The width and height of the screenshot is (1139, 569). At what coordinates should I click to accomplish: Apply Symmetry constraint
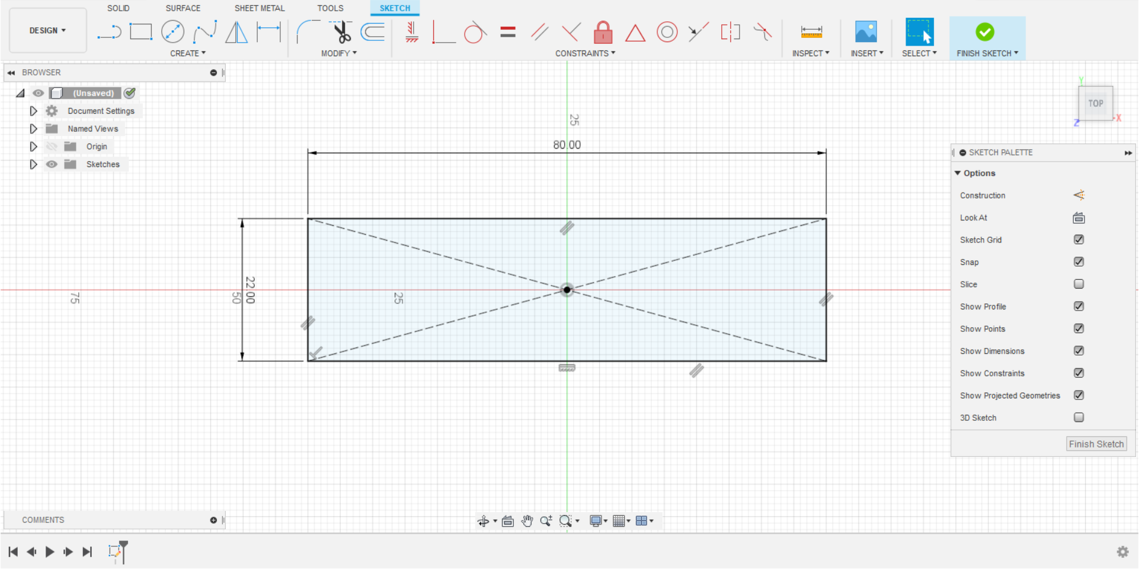point(731,31)
